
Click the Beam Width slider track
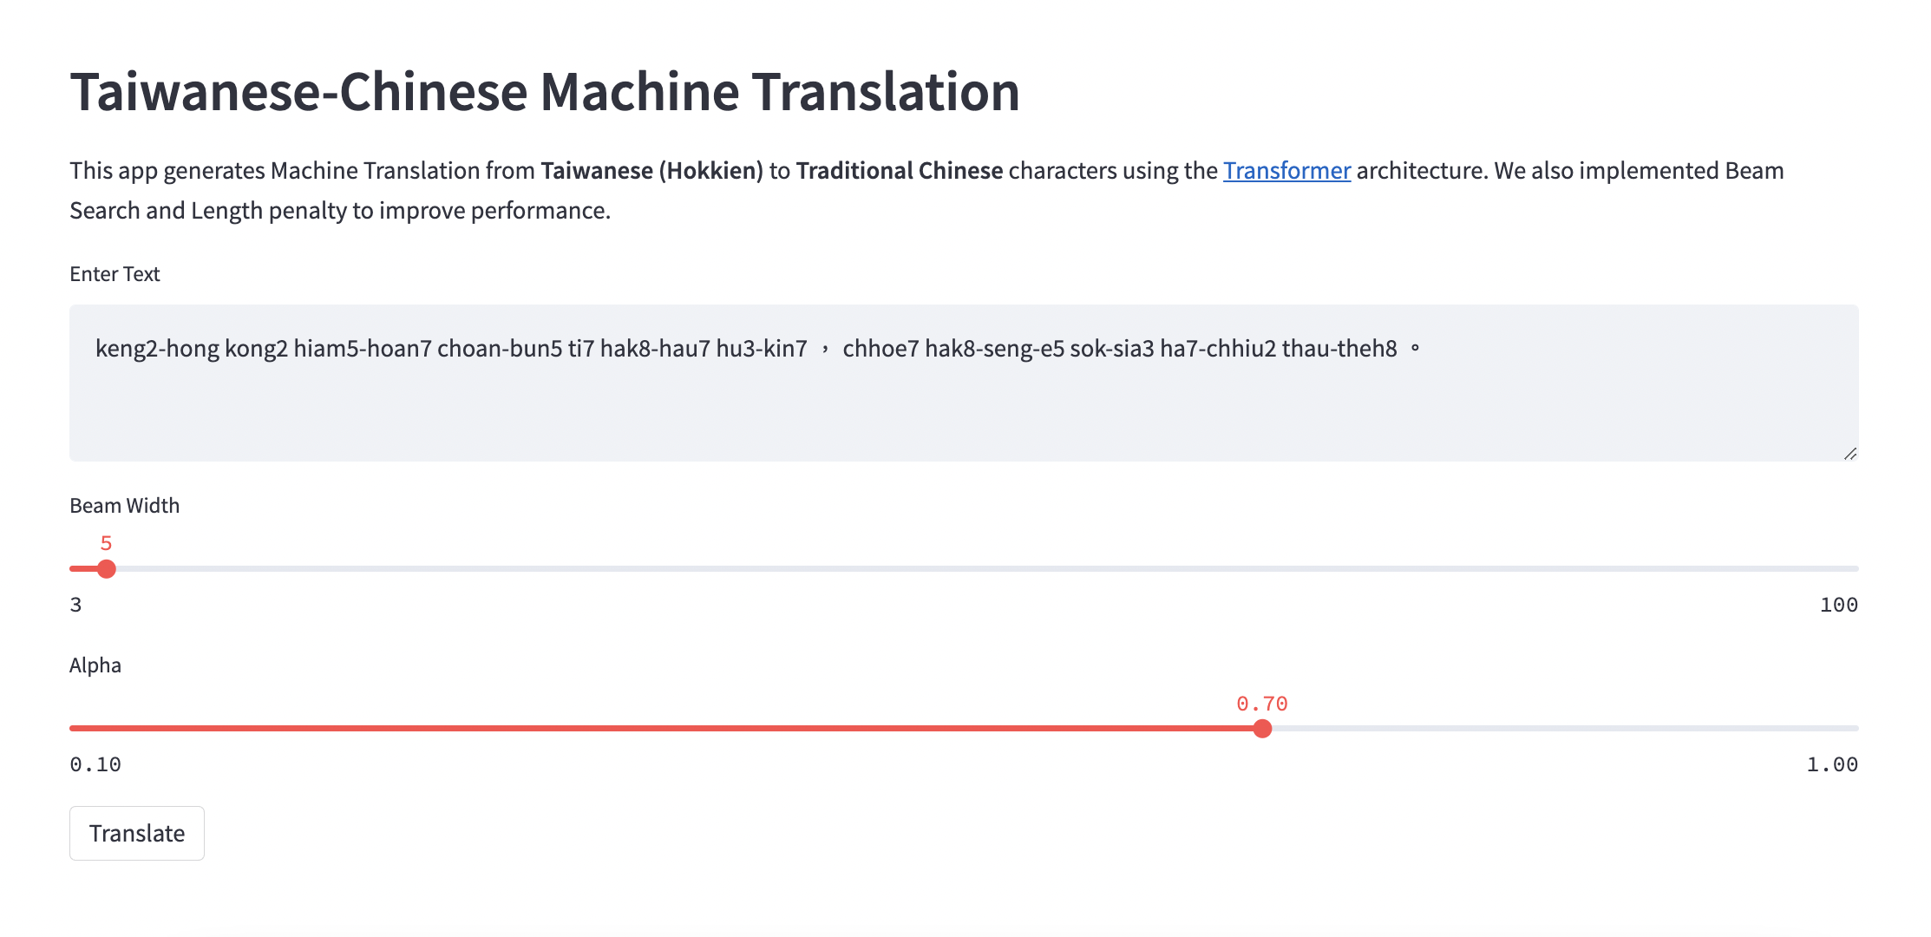(x=954, y=569)
